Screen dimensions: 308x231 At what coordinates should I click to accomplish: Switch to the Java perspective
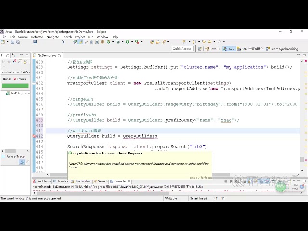point(229,49)
